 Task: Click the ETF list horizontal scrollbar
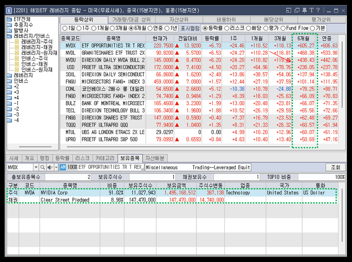[179, 147]
